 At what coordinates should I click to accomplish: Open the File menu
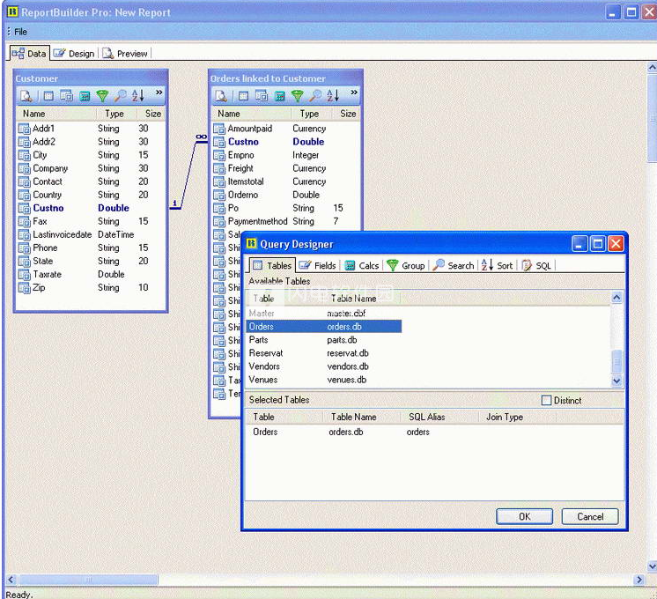(20, 32)
